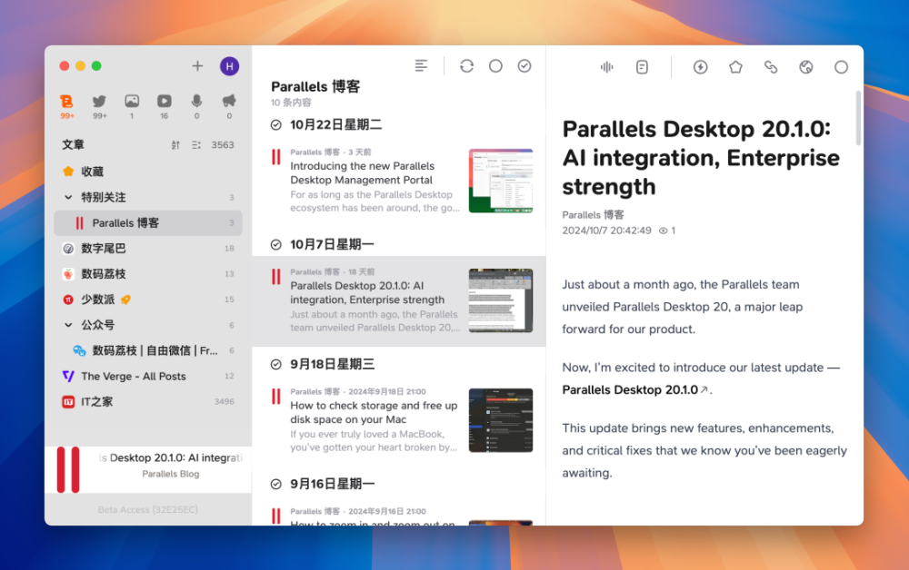Toggle article read status circle

(841, 67)
